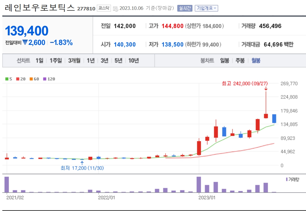Click the 고가 value 144,800

(x=172, y=26)
